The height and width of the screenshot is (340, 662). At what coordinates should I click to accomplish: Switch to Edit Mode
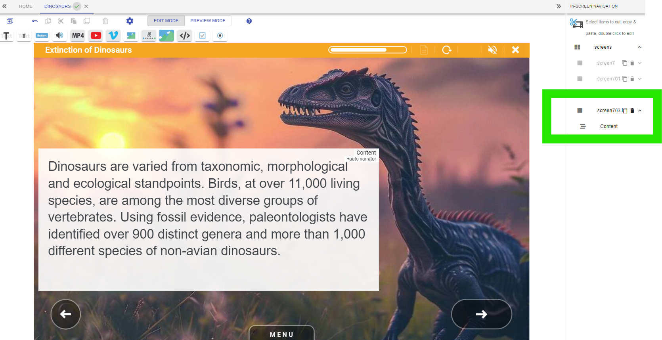pyautogui.click(x=166, y=21)
